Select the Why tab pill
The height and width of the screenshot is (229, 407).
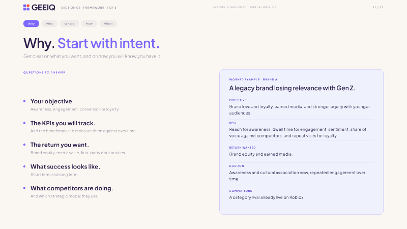coord(31,23)
